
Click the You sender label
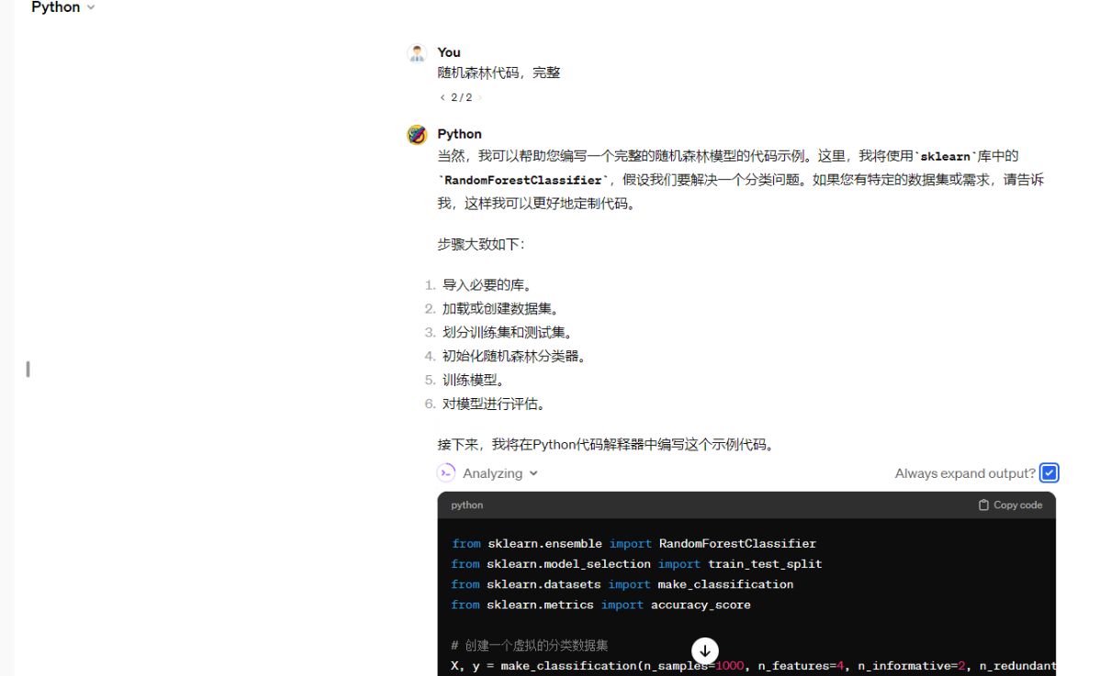tap(449, 52)
